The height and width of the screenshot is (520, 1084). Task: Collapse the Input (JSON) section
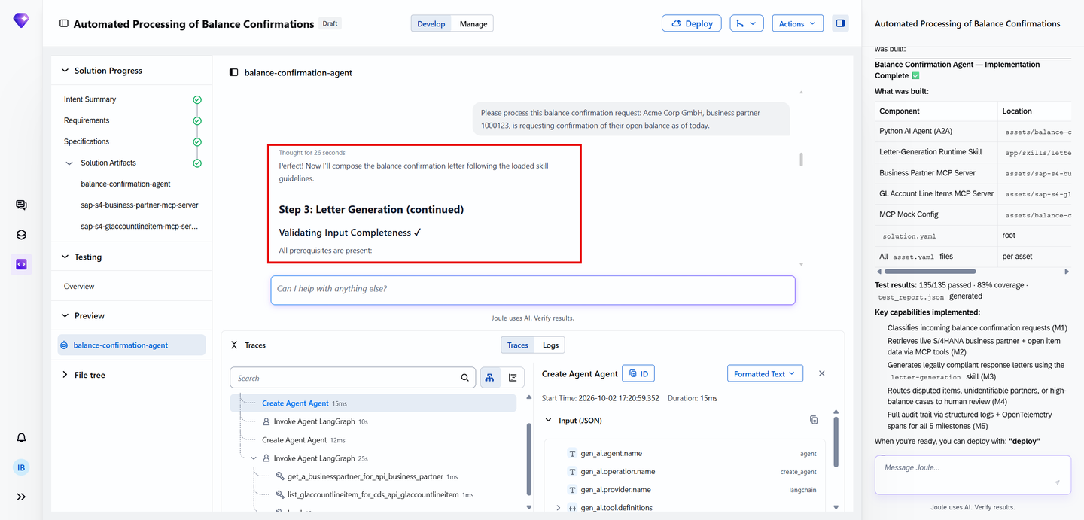click(x=548, y=421)
